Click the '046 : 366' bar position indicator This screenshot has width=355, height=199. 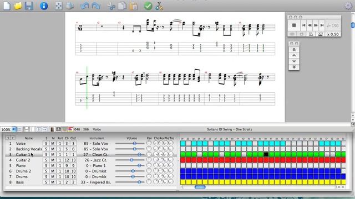tap(82, 129)
